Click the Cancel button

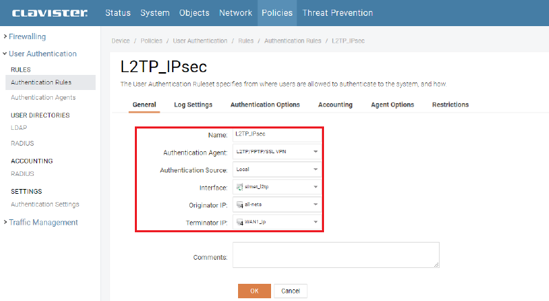tap(290, 291)
